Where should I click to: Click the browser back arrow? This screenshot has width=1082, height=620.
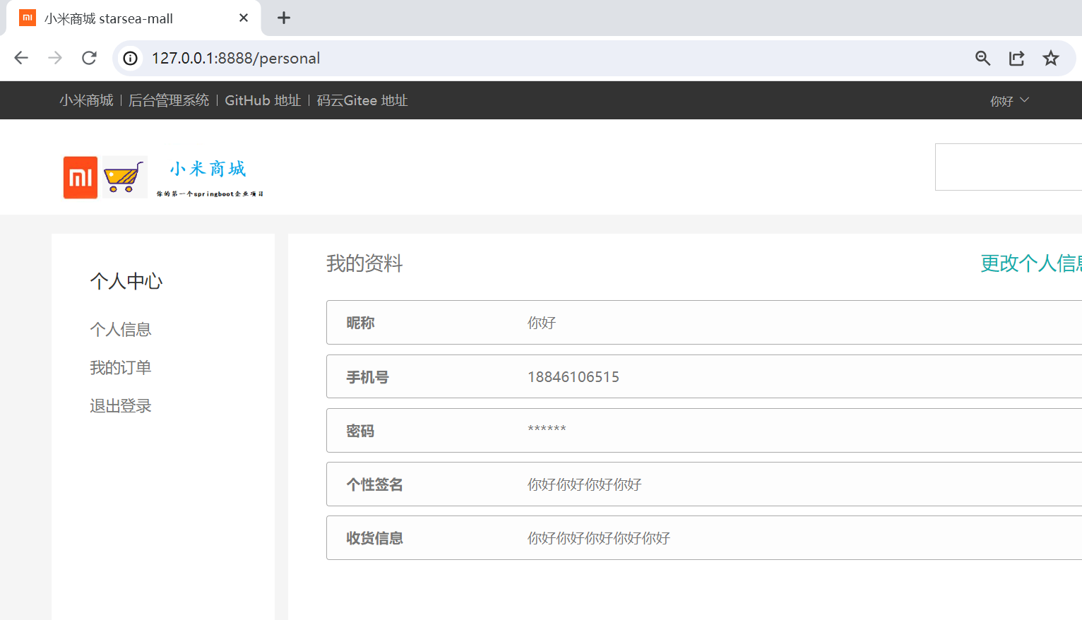(x=21, y=58)
